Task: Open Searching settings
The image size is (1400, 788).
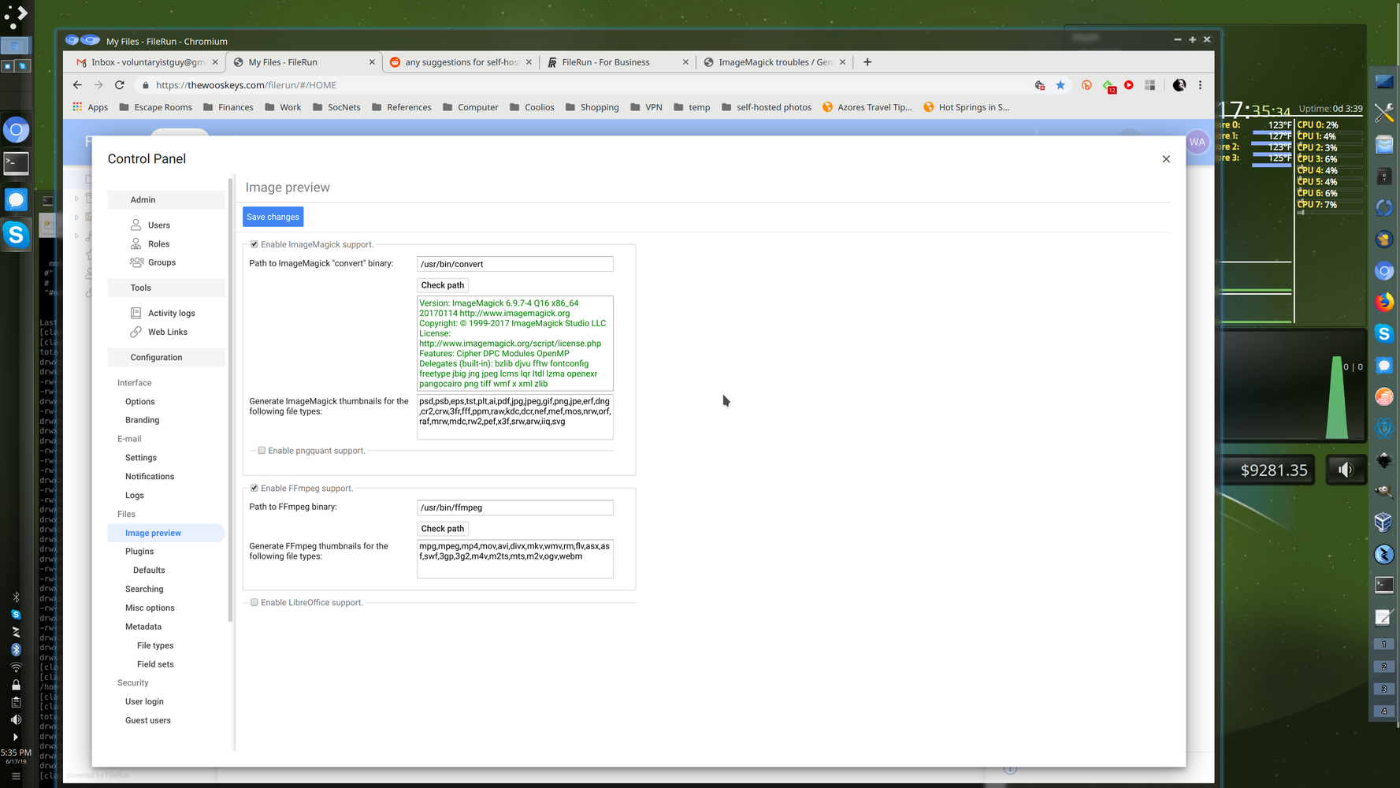Action: tap(144, 589)
